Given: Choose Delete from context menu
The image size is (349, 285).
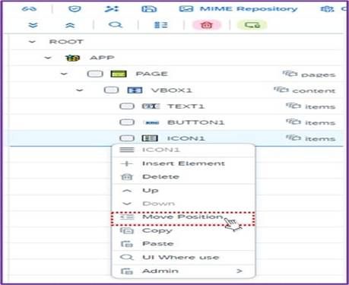Looking at the screenshot, I should 183,177.
